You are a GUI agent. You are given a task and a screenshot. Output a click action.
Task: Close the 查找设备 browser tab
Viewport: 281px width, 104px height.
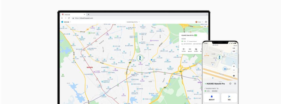[x=85, y=15]
